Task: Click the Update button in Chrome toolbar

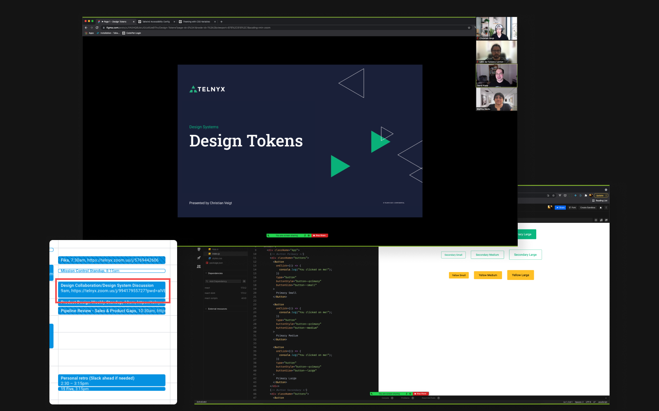Action: pyautogui.click(x=601, y=196)
